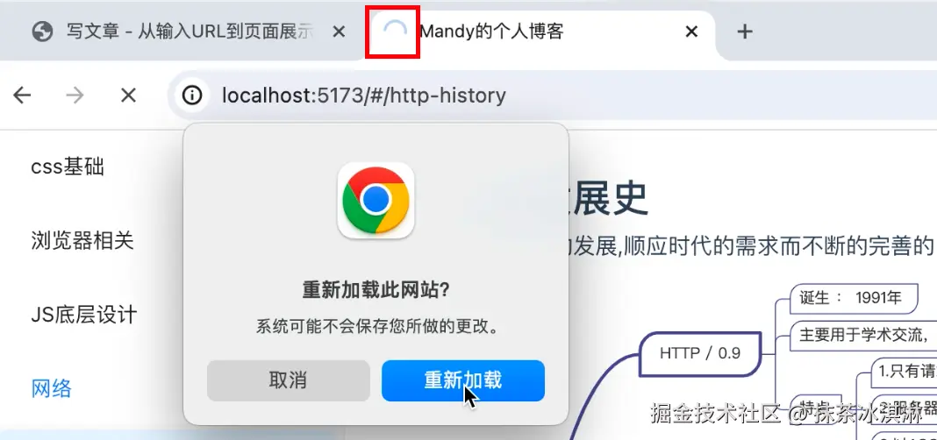
Task: Click the browser forward arrow
Action: tap(75, 95)
